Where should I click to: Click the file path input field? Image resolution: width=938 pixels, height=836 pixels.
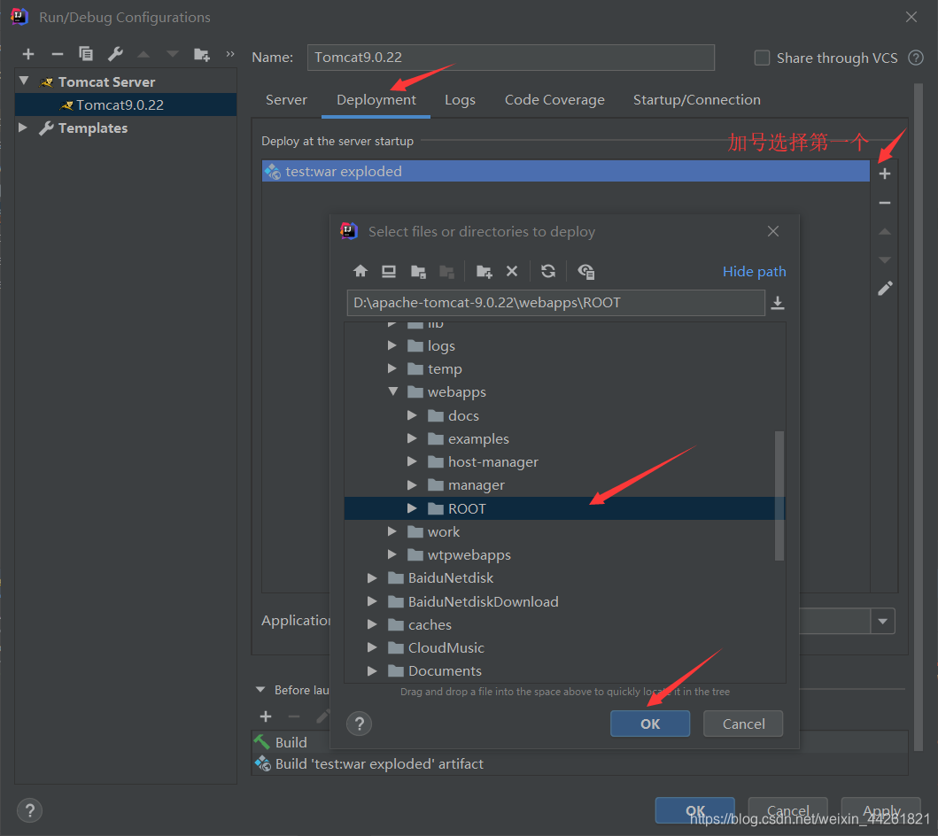tap(555, 303)
